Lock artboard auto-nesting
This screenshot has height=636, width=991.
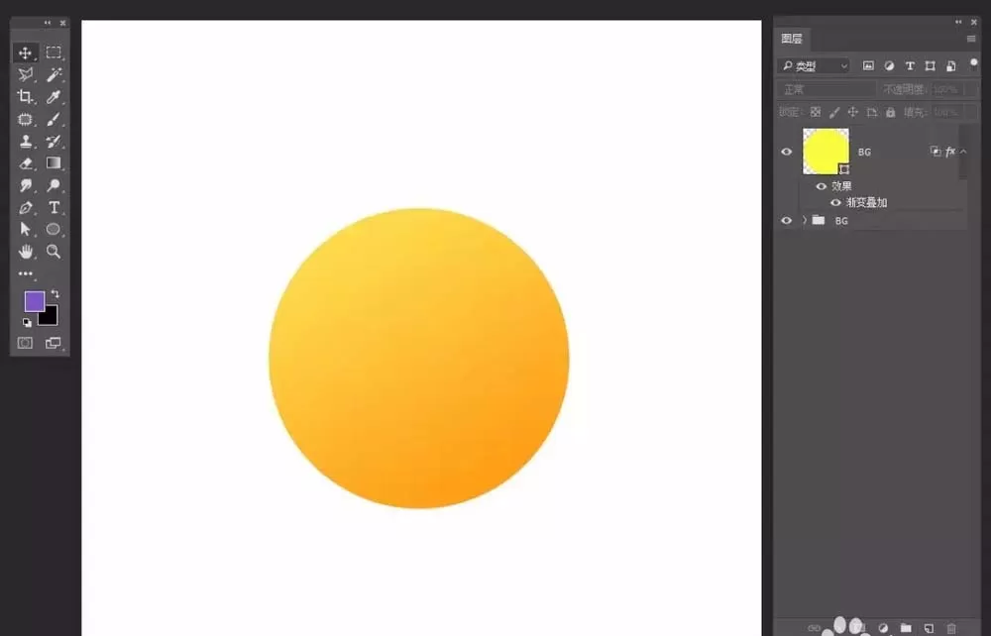click(871, 112)
